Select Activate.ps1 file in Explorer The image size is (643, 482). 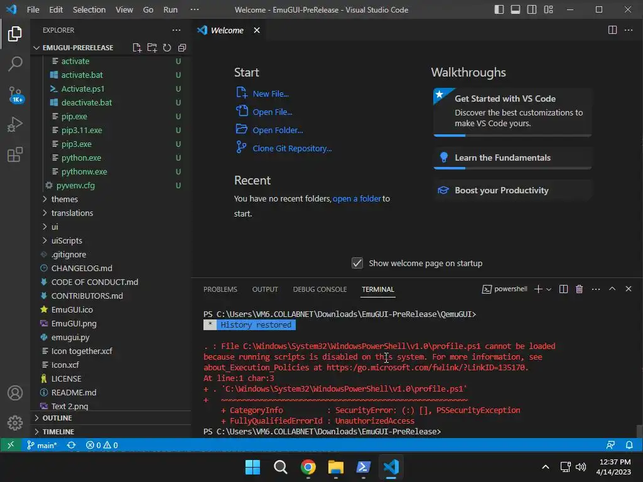point(82,89)
